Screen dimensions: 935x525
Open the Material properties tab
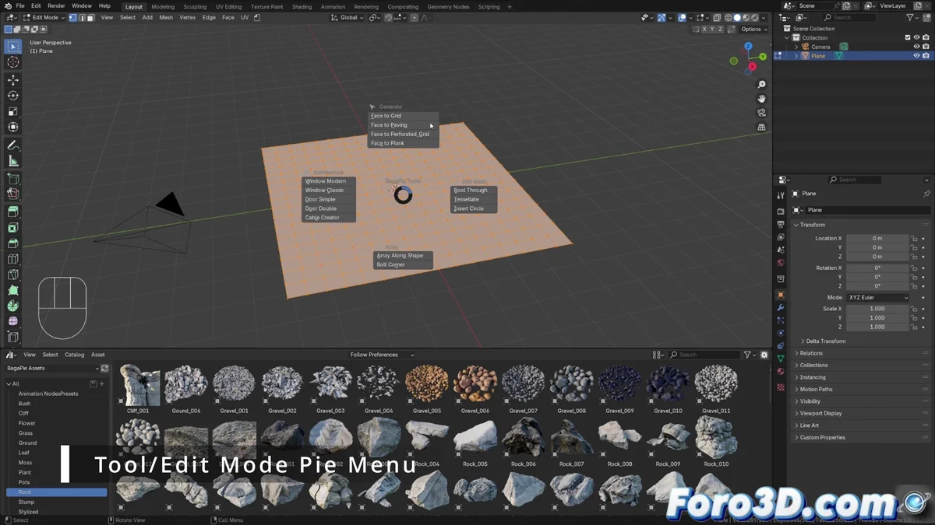point(780,372)
